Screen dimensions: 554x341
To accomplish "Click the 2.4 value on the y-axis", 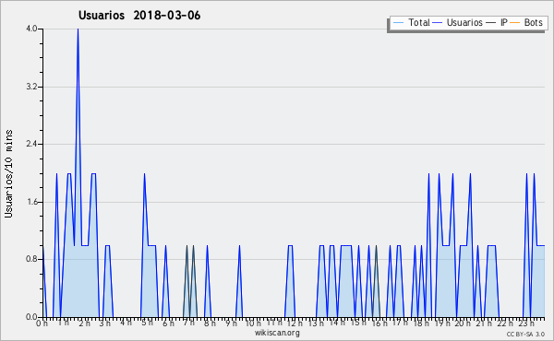I will pos(31,144).
